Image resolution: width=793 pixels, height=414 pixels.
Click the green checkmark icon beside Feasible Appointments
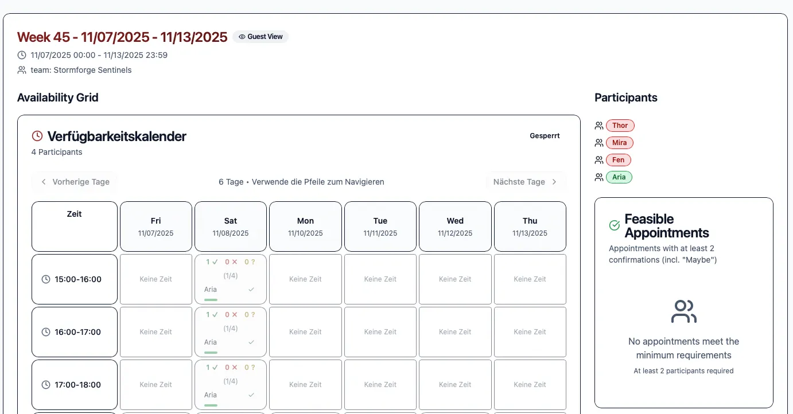click(615, 226)
